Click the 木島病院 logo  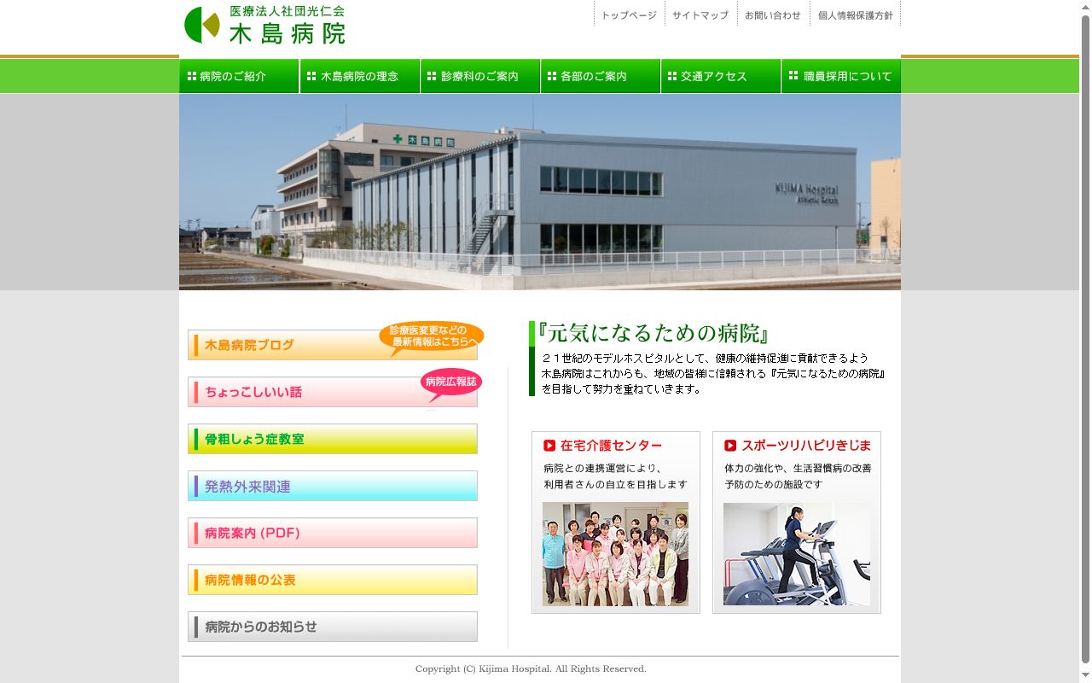coord(265,25)
